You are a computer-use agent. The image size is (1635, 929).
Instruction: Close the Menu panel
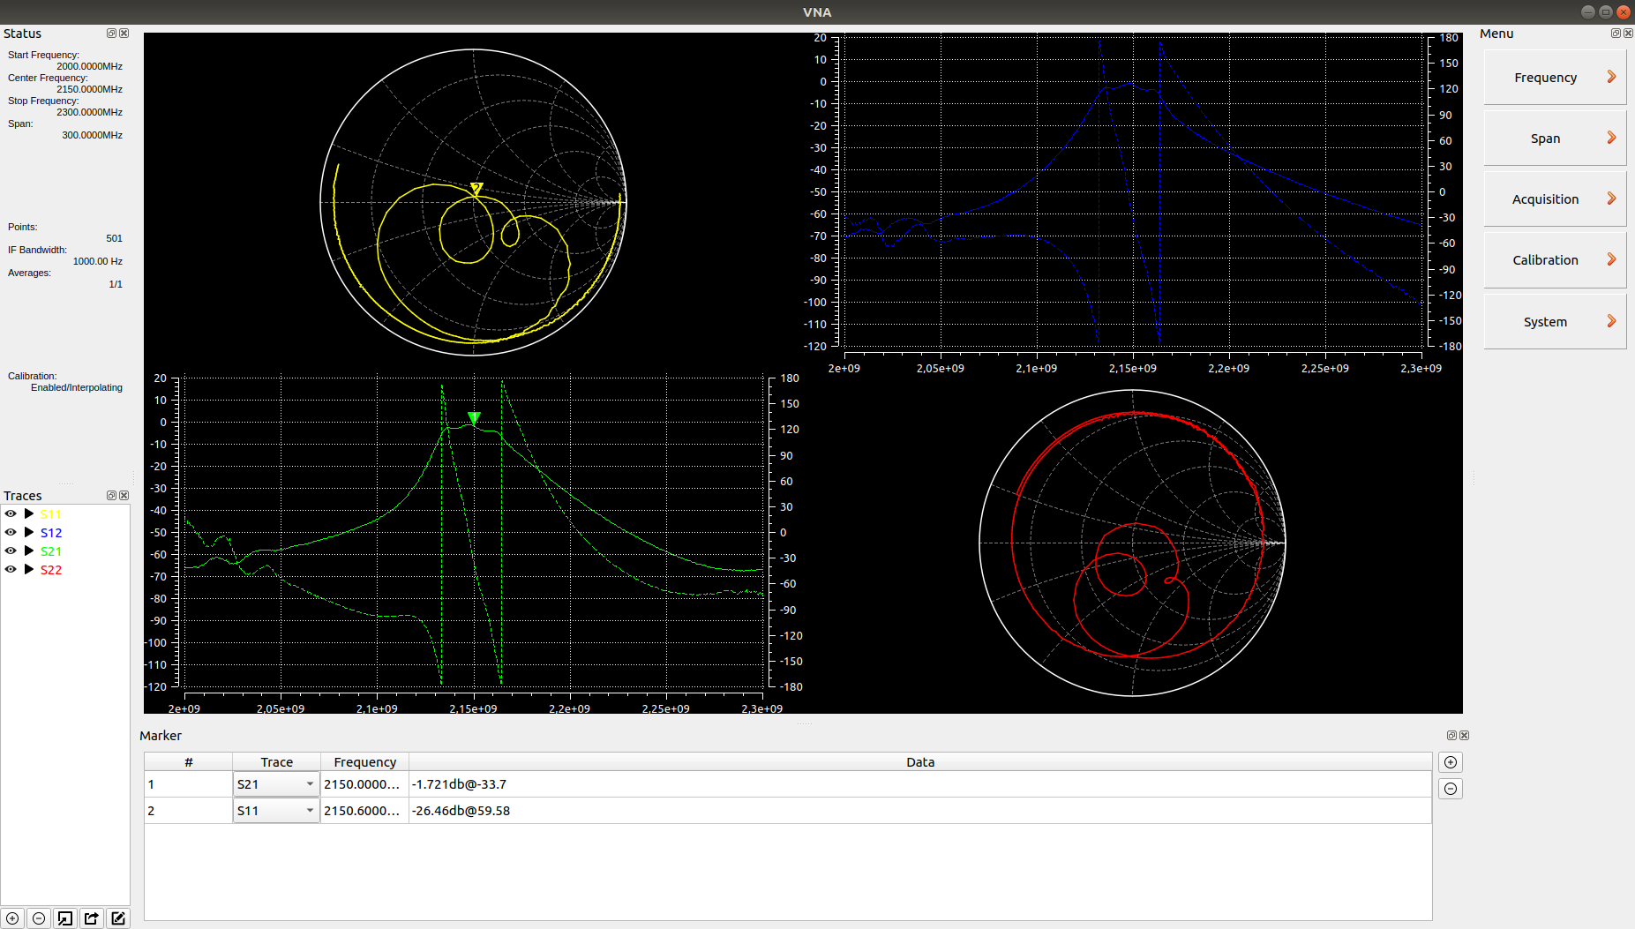(x=1629, y=34)
